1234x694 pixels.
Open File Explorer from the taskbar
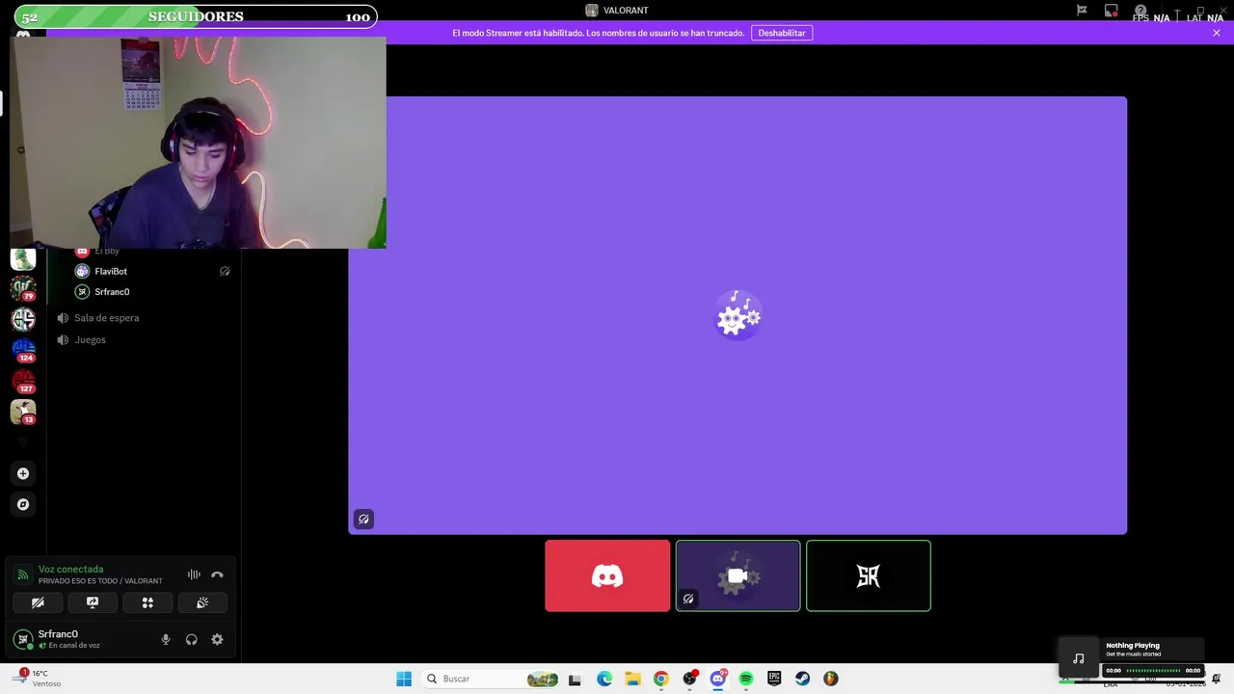click(632, 679)
